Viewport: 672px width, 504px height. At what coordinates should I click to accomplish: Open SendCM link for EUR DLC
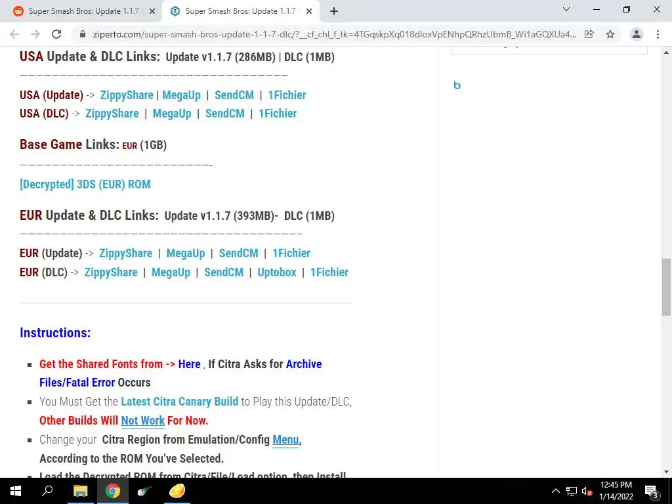(x=224, y=272)
